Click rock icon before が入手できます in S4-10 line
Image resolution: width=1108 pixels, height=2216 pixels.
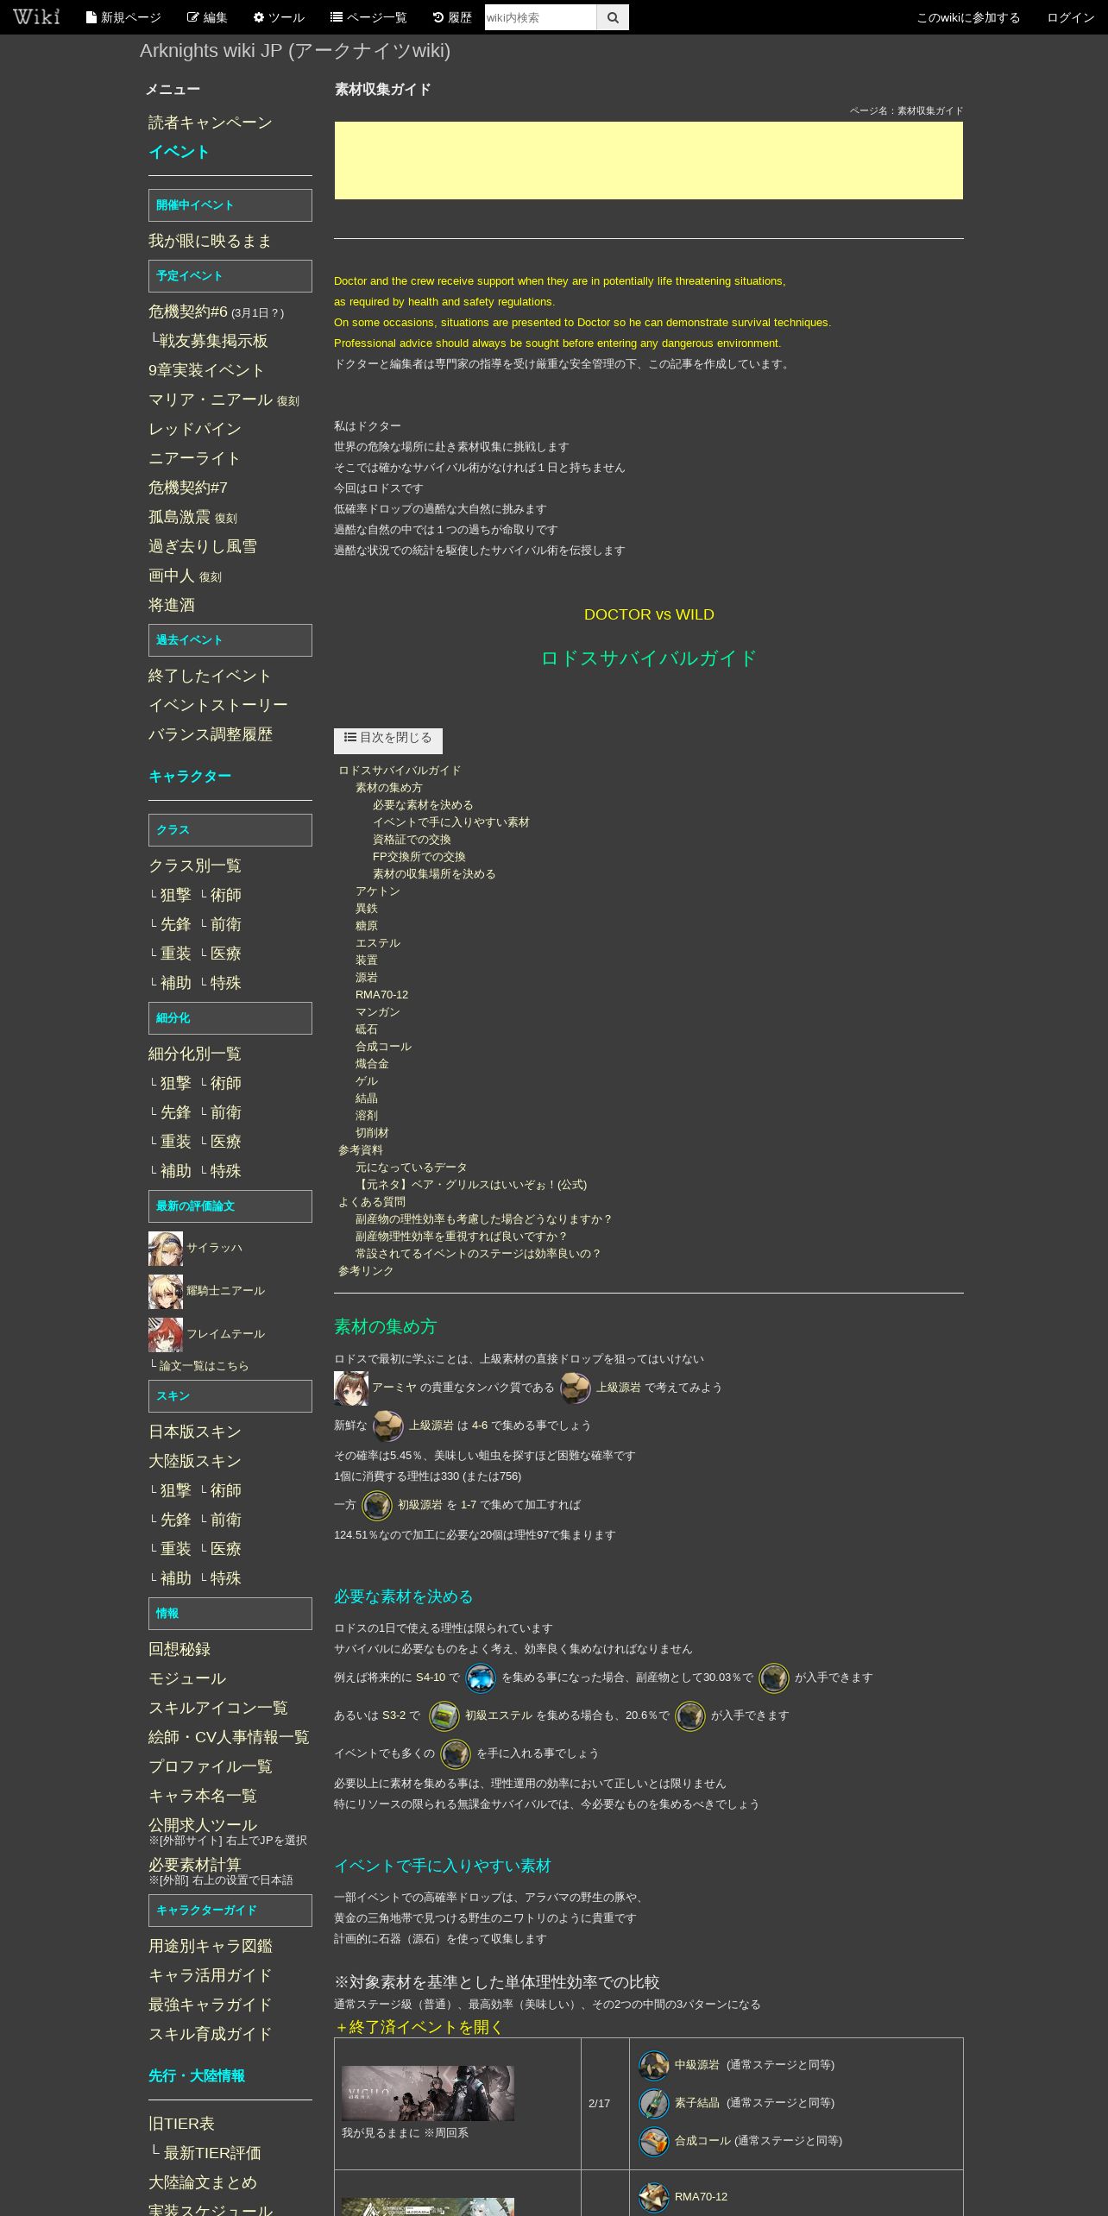(774, 1678)
